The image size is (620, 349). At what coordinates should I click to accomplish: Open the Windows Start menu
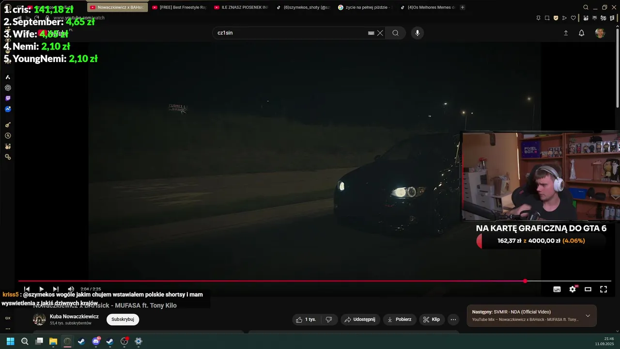(x=10, y=341)
